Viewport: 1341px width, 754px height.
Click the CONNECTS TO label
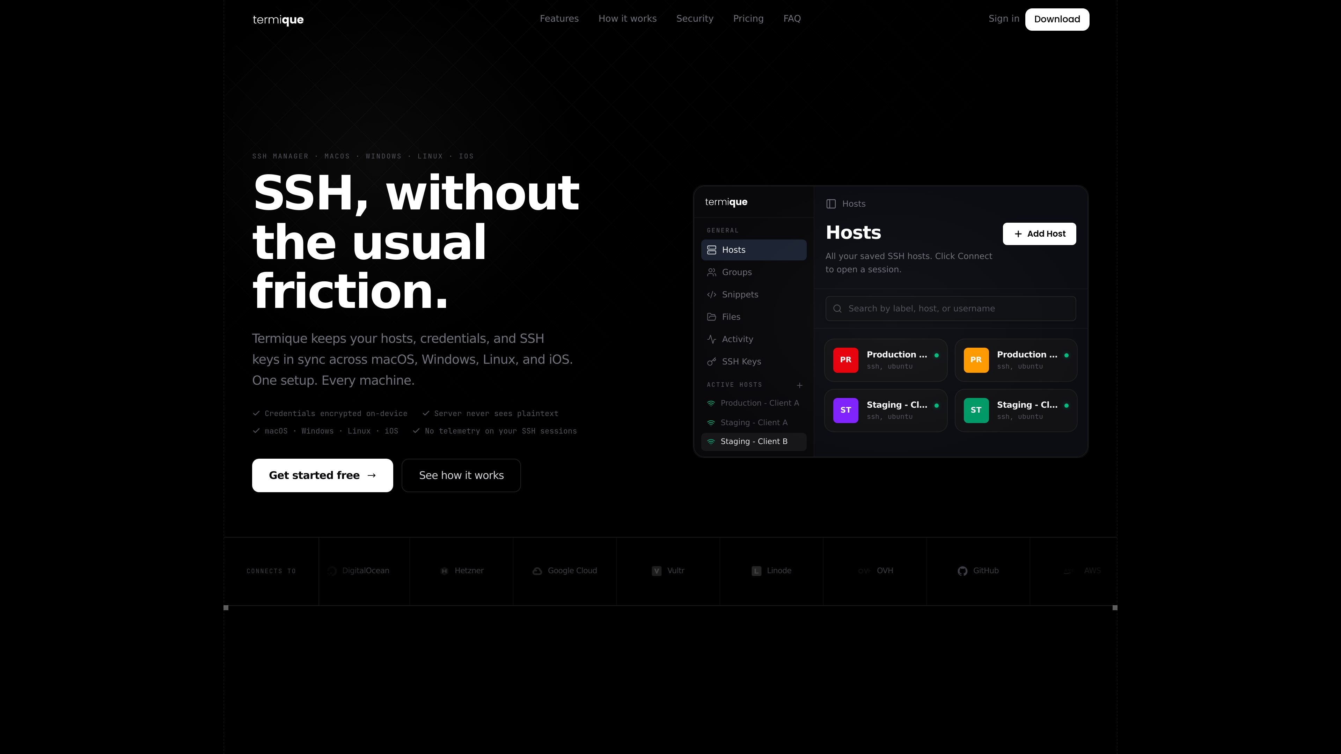coord(271,571)
